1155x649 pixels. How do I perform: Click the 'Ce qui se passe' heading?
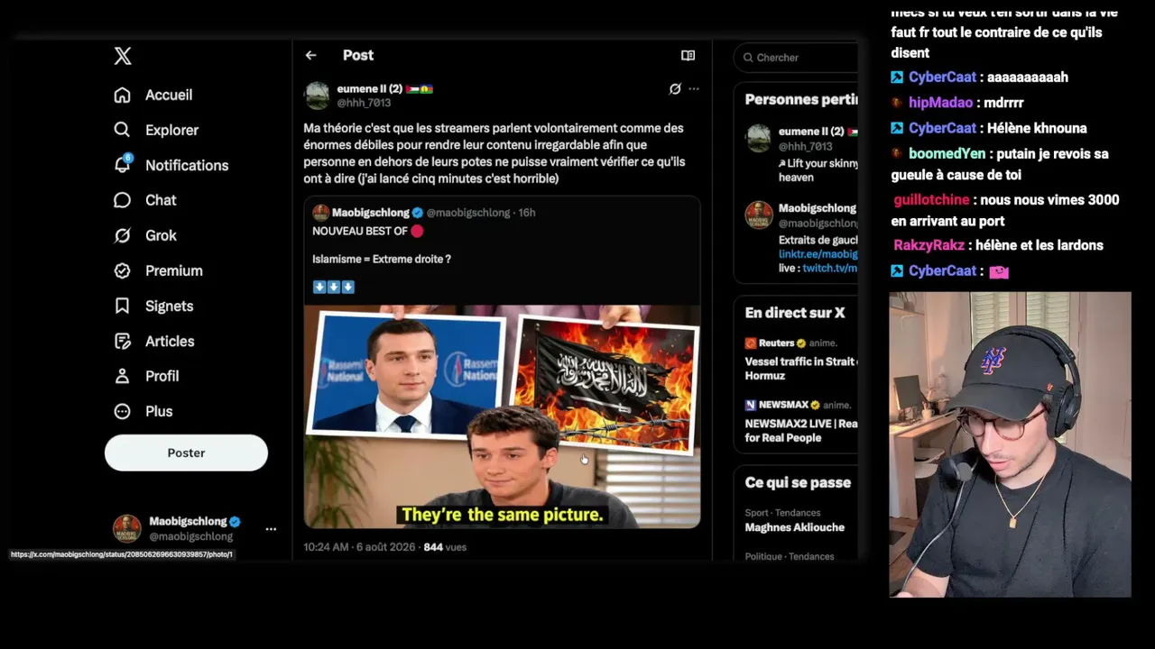coord(798,482)
